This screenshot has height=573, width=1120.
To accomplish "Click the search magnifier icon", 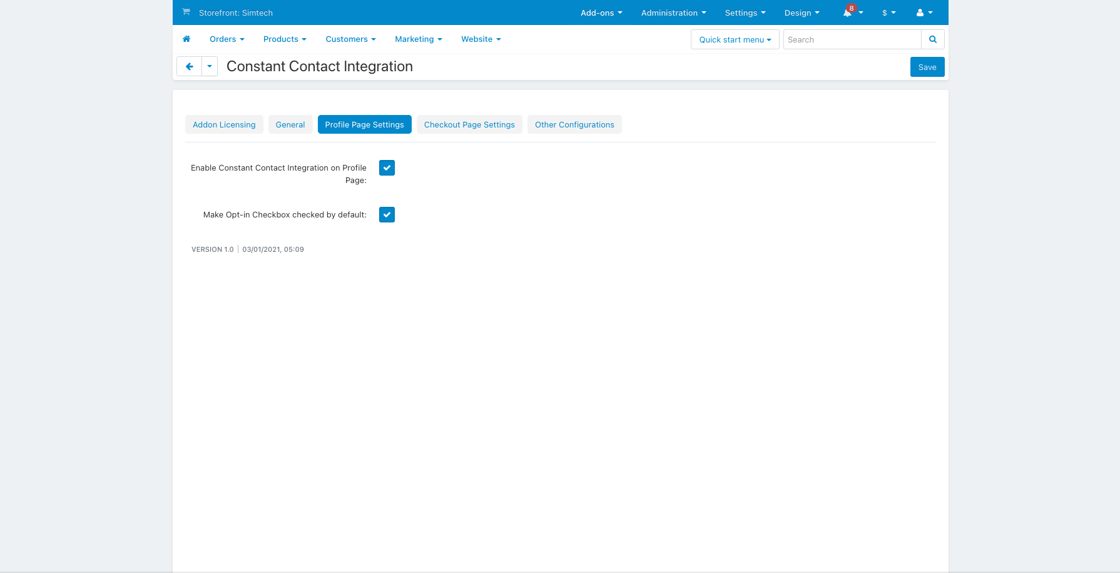I will point(932,39).
